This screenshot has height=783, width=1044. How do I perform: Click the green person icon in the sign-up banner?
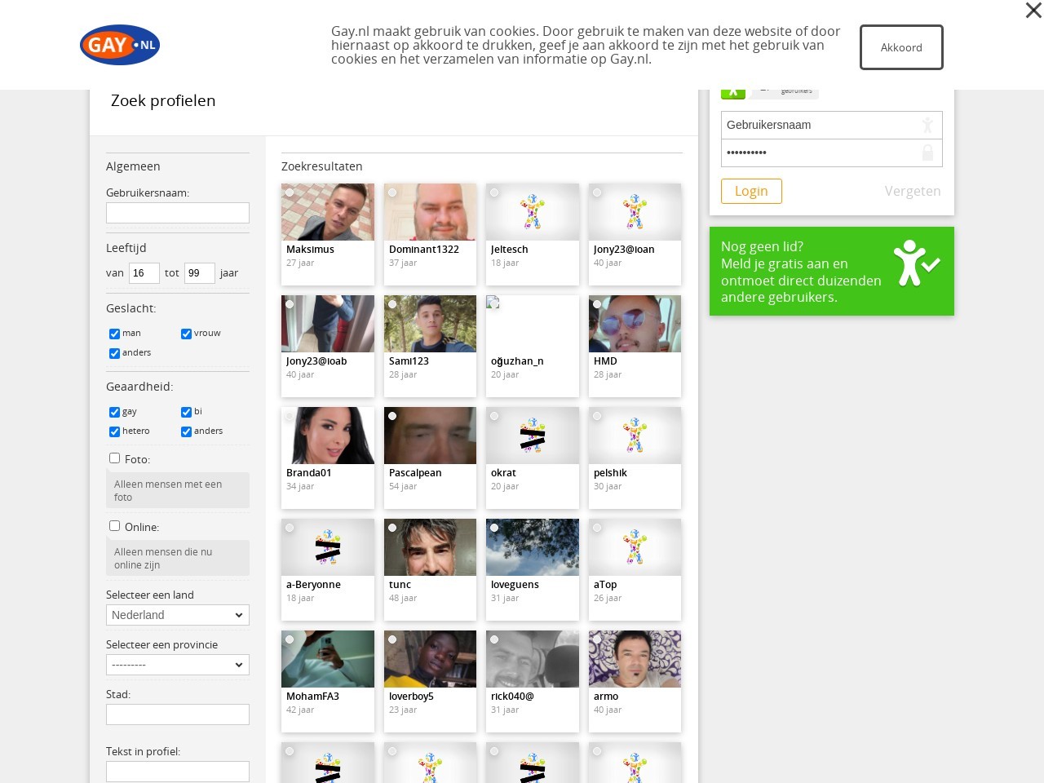tap(916, 263)
